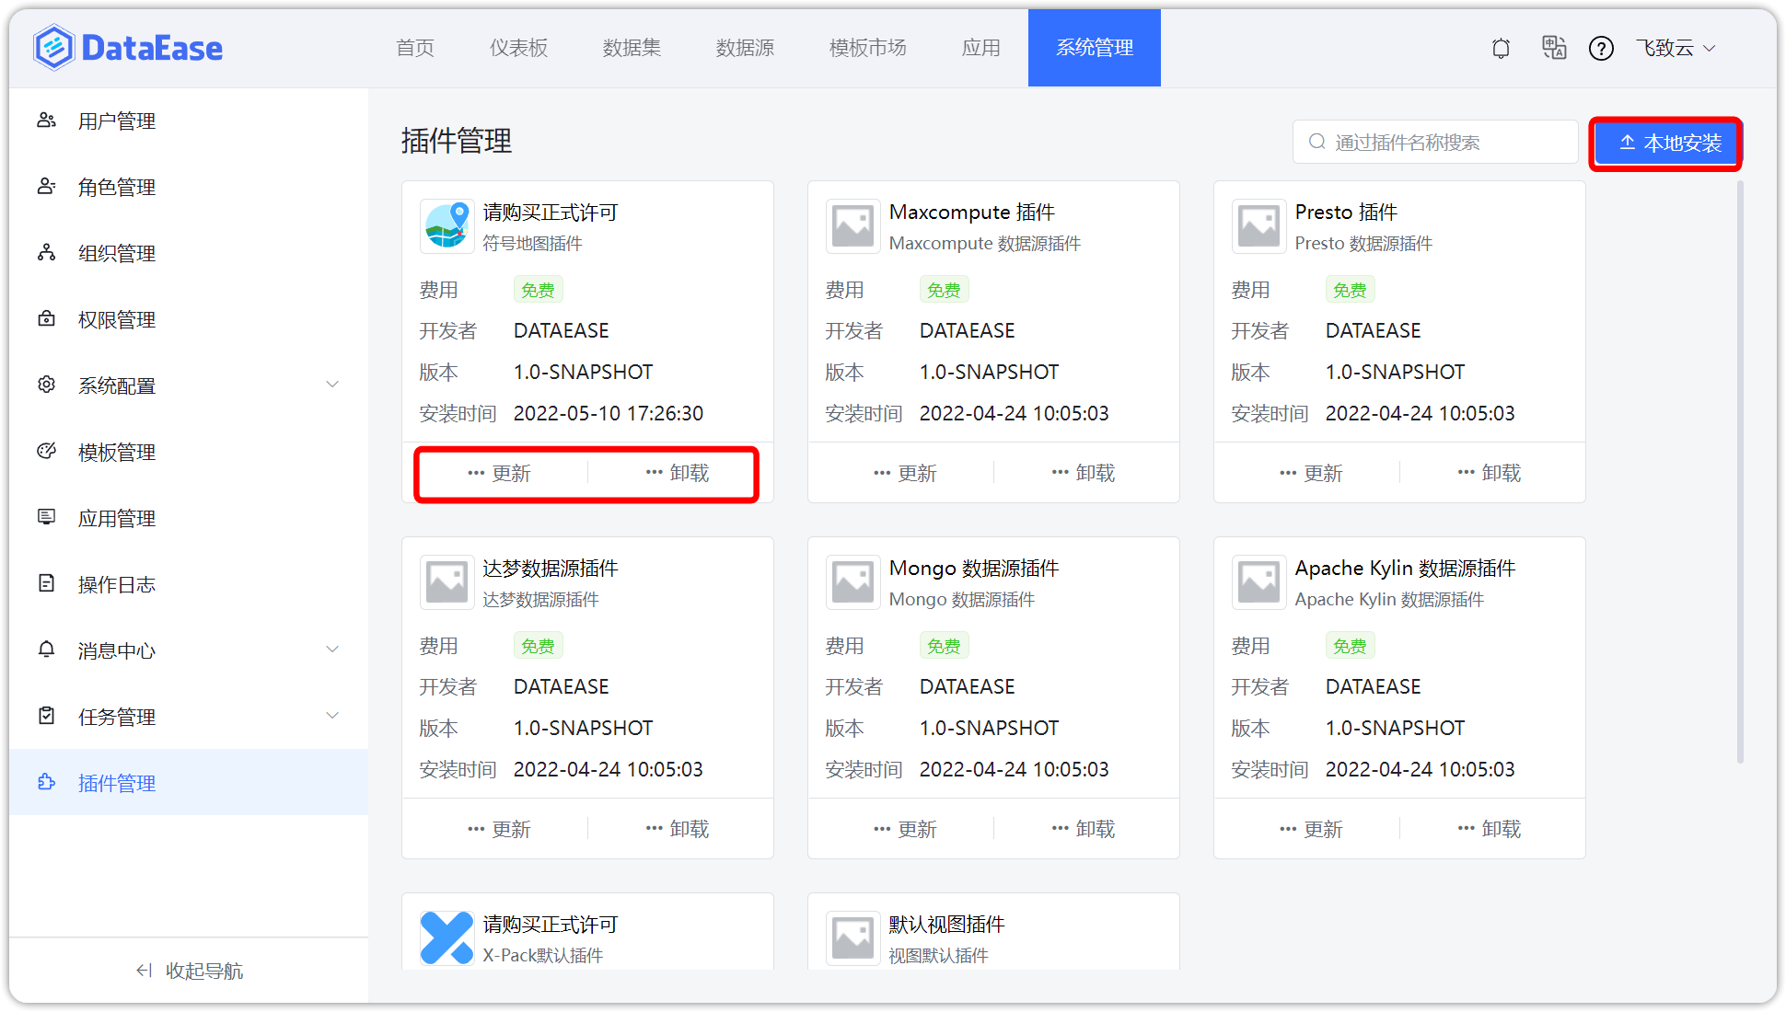Viewport: 1786px width, 1012px height.
Task: Click the Maxcompute 插件 placeholder image
Action: tap(853, 226)
